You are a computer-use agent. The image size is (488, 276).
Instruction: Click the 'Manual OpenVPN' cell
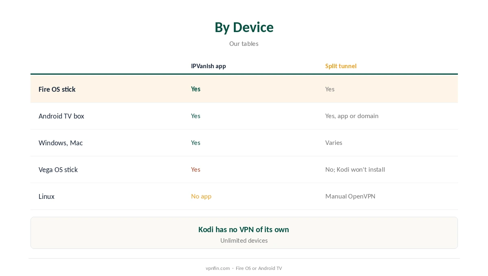click(x=350, y=196)
